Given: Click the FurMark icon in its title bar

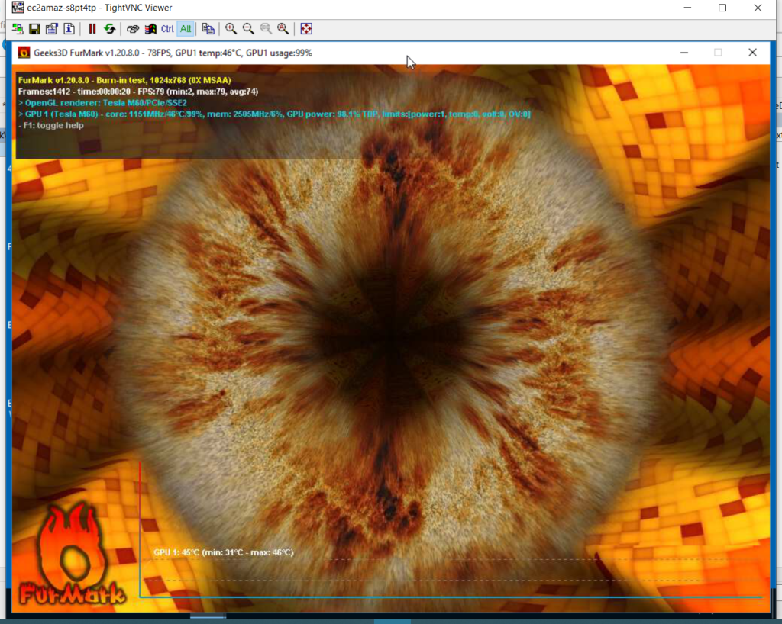Looking at the screenshot, I should coord(24,53).
